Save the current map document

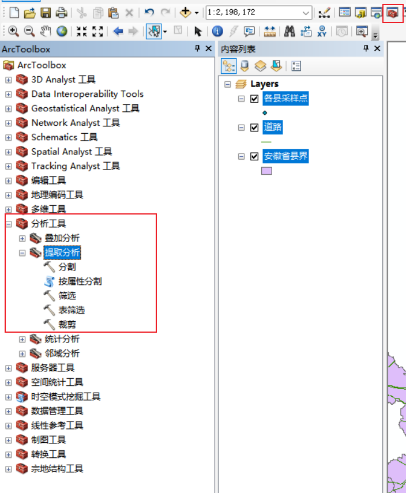point(46,13)
